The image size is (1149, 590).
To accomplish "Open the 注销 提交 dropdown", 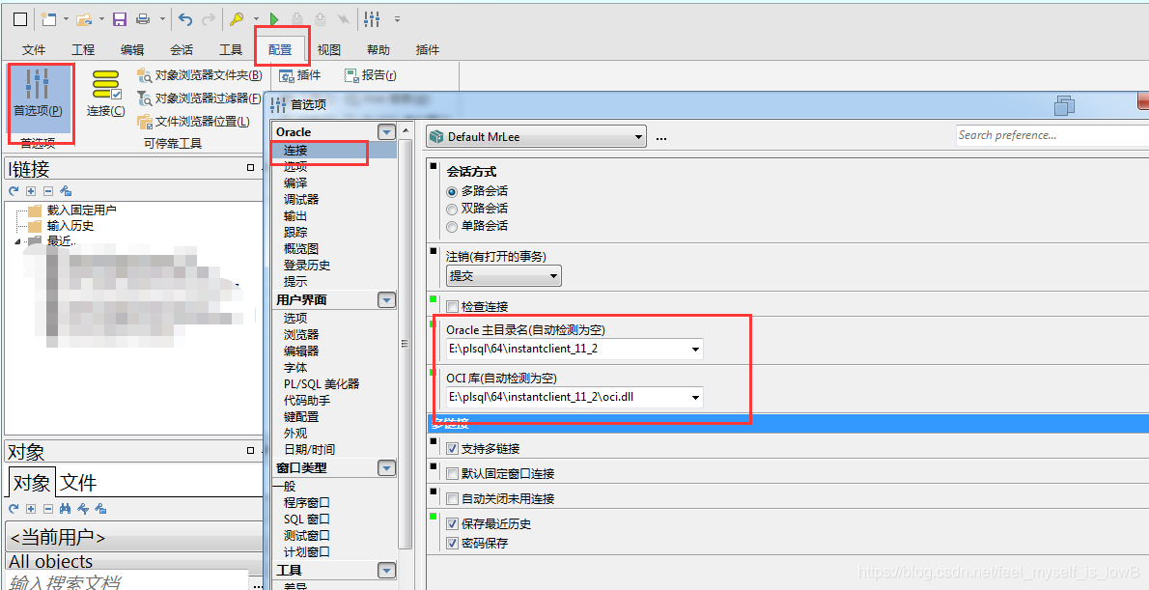I will [x=504, y=275].
